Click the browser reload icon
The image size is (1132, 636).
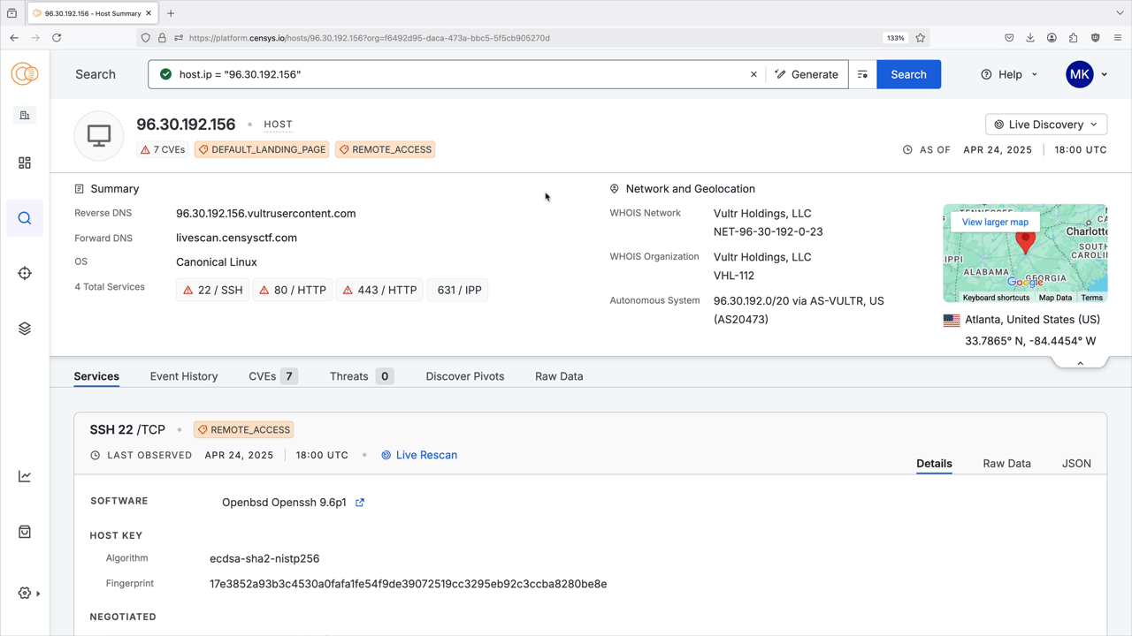click(57, 38)
